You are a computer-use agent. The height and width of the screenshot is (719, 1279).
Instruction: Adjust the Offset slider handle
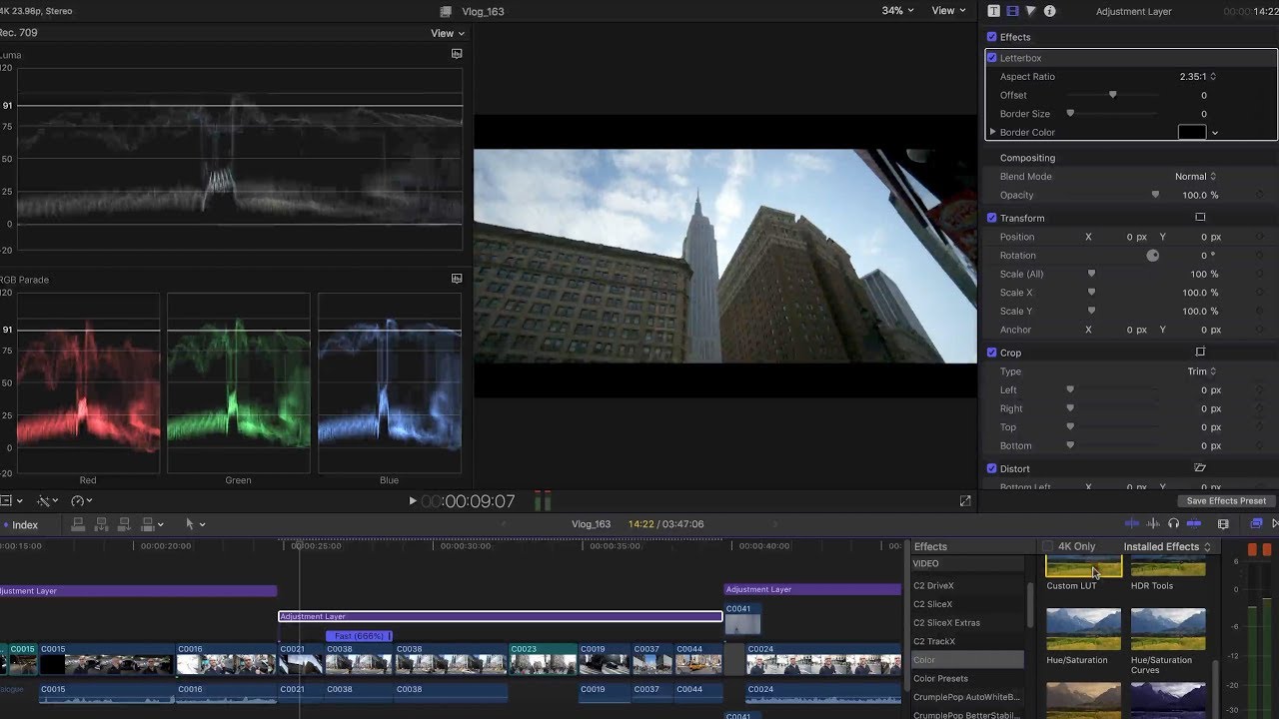[1112, 95]
